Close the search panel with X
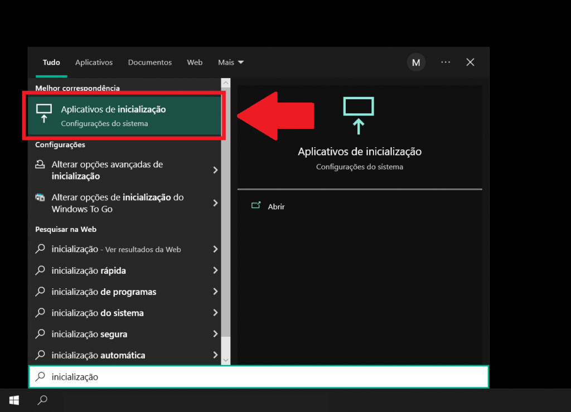Viewport: 571px width, 412px height. [470, 62]
